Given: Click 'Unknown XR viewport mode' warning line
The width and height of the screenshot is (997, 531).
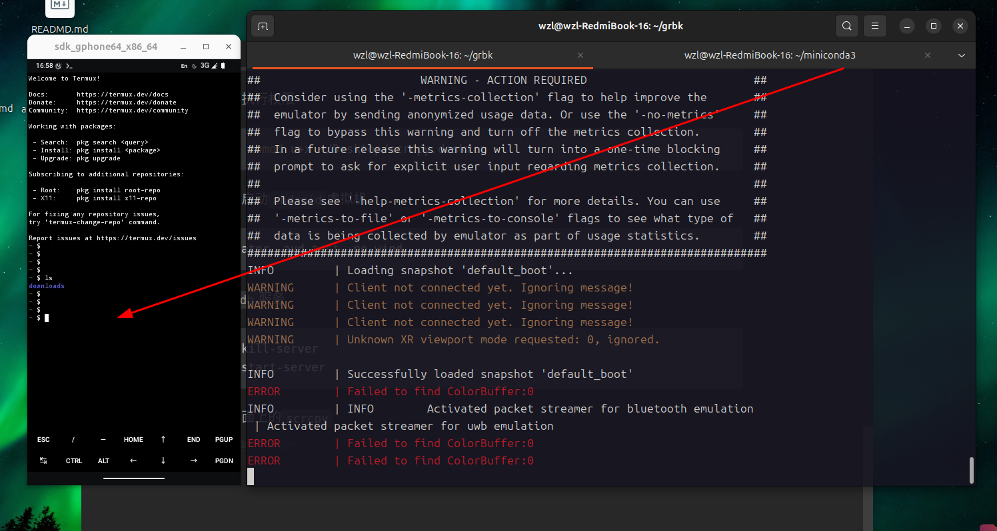Looking at the screenshot, I should (453, 339).
